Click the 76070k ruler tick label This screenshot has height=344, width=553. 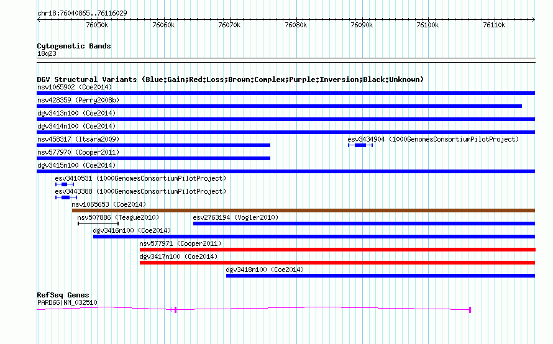point(229,25)
